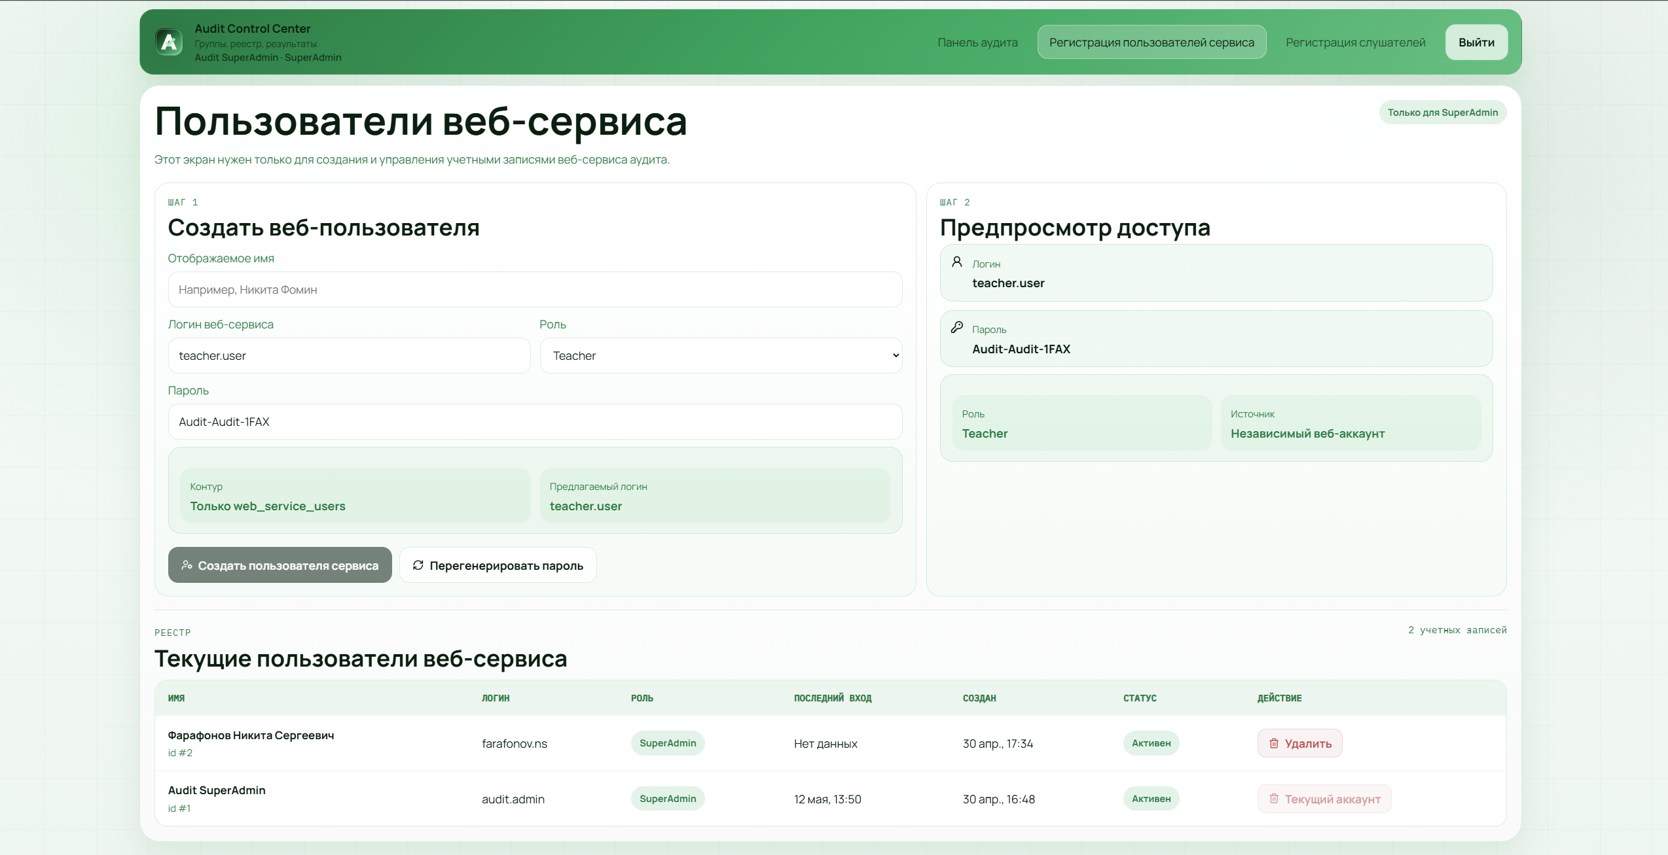The height and width of the screenshot is (855, 1668).
Task: Click the id #2 label
Action: click(180, 753)
